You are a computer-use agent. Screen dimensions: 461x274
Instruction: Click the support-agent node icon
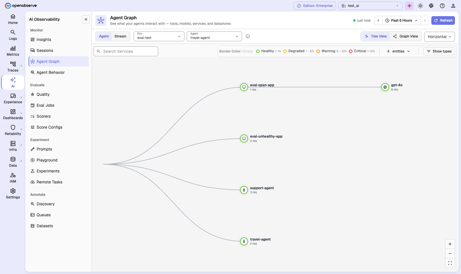click(244, 190)
